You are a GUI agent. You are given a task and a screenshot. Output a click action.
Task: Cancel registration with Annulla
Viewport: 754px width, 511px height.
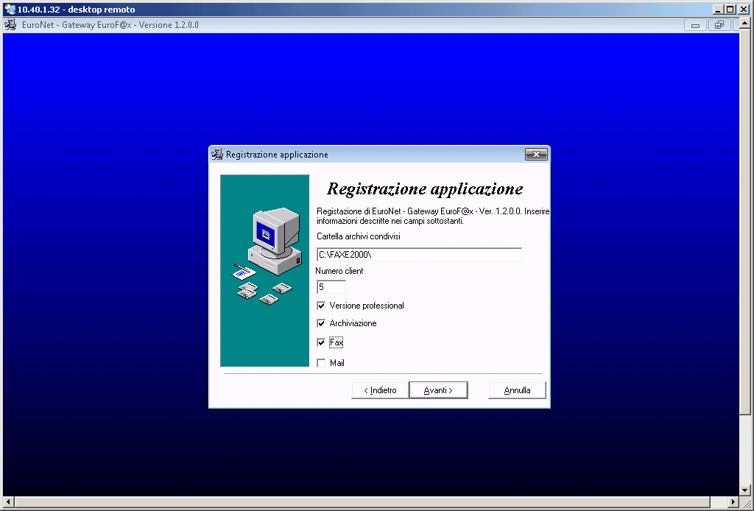click(517, 390)
